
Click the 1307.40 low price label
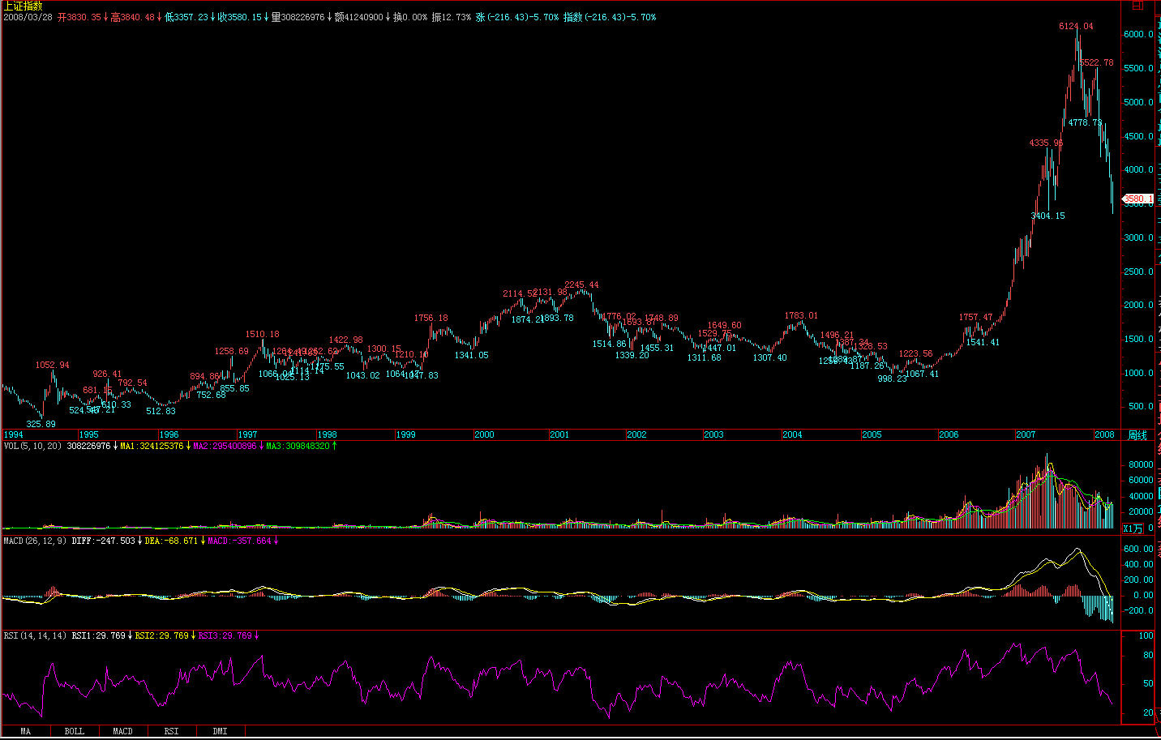pos(769,358)
